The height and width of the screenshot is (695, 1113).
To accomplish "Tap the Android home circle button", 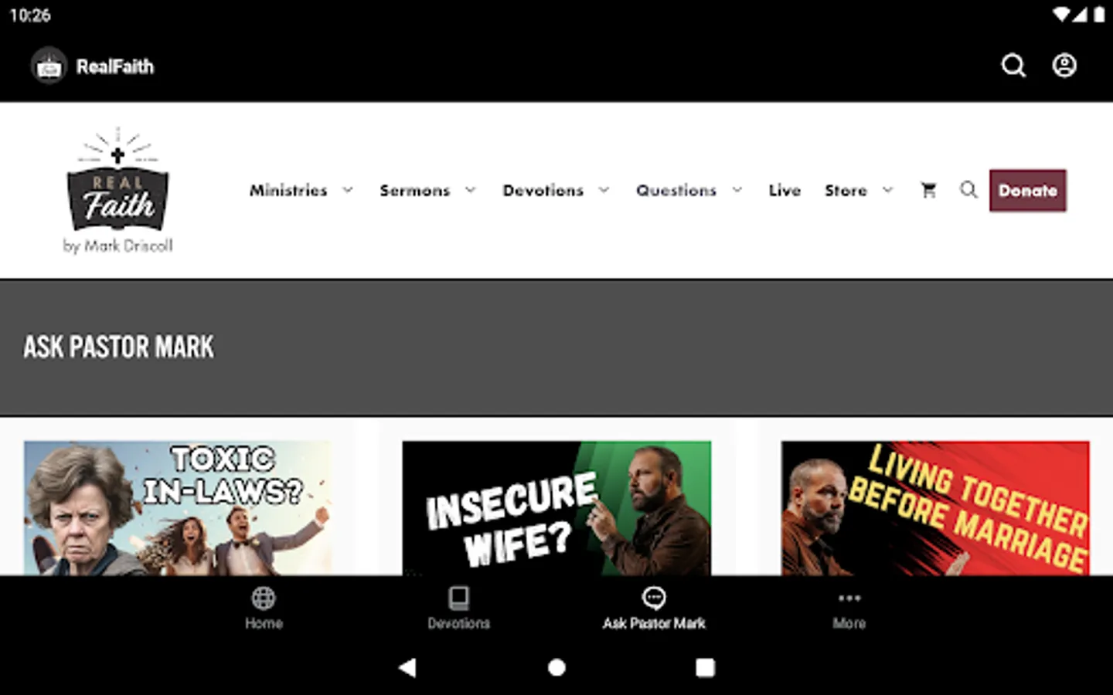I will point(556,667).
